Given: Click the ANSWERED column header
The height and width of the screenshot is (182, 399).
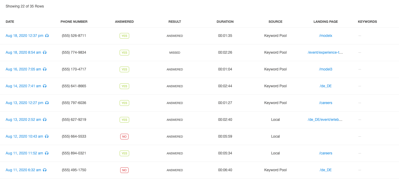Looking at the screenshot, I should 124,22.
